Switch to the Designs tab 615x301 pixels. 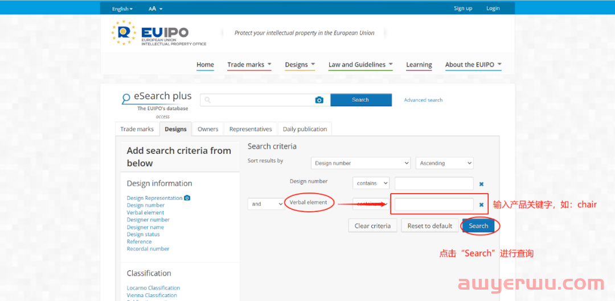click(176, 129)
